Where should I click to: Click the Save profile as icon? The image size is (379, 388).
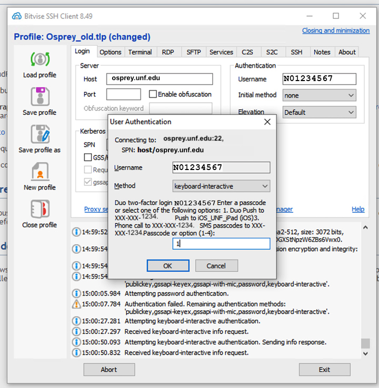(40, 134)
